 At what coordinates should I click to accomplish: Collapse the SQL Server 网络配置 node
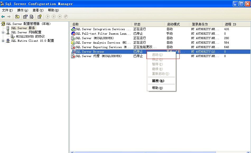[3, 32]
